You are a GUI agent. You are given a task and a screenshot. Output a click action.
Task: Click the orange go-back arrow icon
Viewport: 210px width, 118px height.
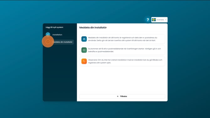[x=84, y=61]
